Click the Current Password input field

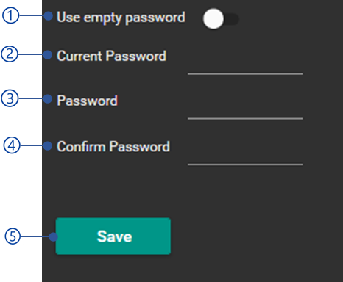click(x=245, y=66)
